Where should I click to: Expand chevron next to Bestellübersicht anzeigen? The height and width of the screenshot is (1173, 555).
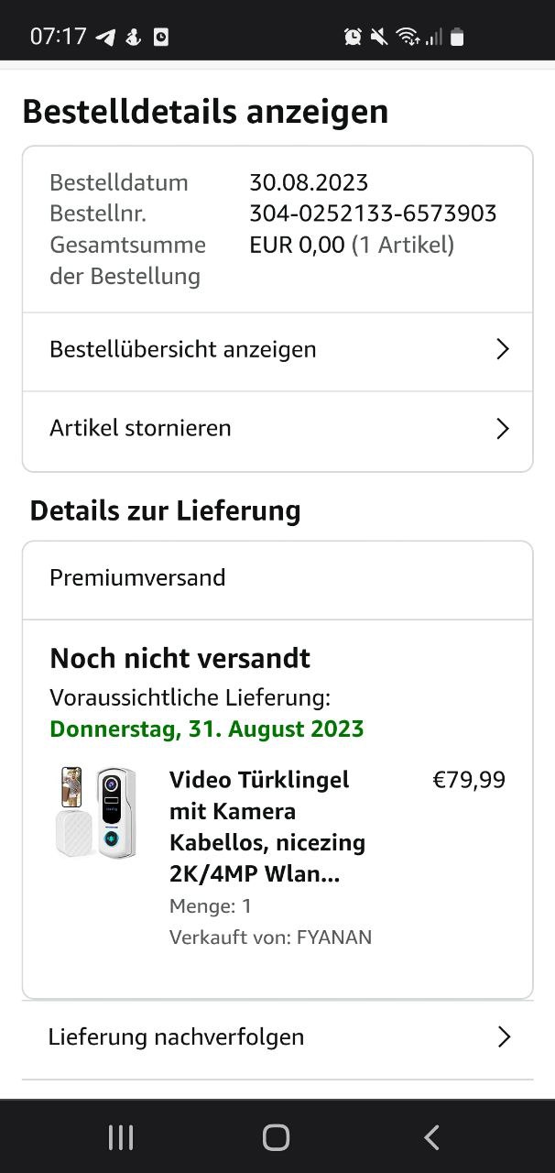(x=502, y=349)
